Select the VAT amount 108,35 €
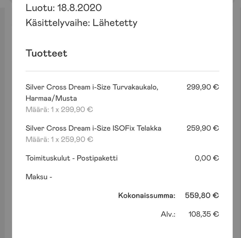Viewport: 241px width, 238px height. tap(204, 214)
